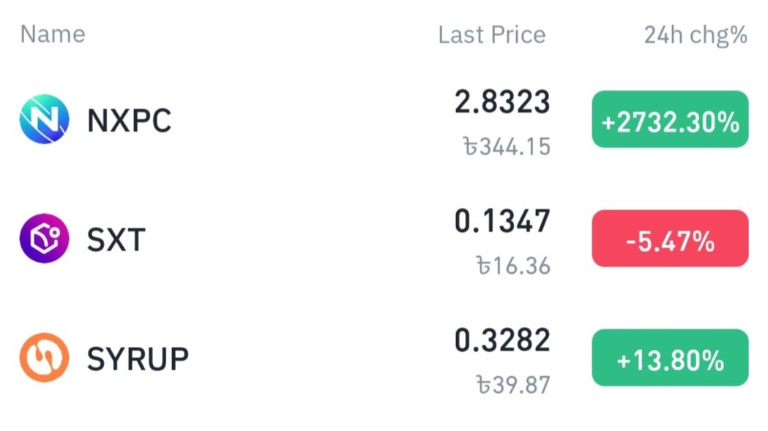Click the purple SXT coin icon
The width and height of the screenshot is (768, 431).
tap(44, 239)
